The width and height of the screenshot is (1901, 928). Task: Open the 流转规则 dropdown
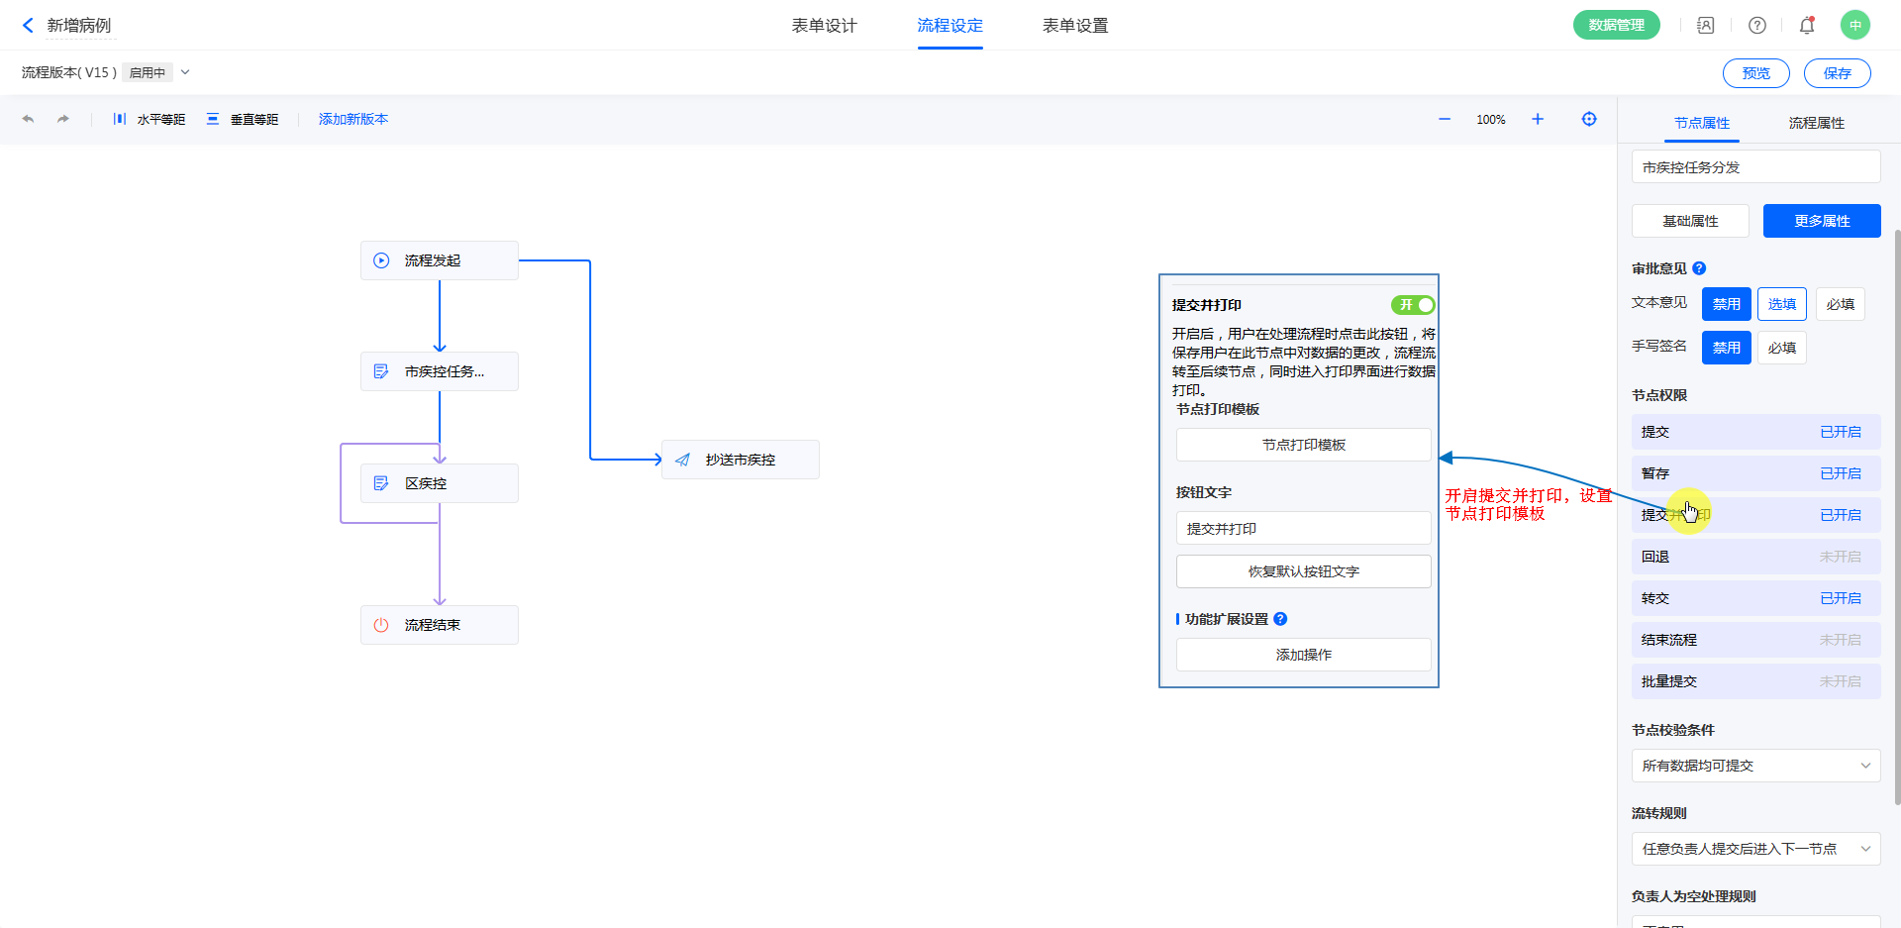[1755, 849]
